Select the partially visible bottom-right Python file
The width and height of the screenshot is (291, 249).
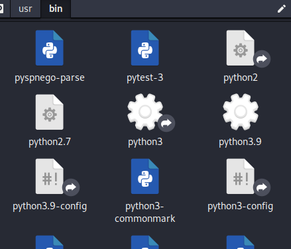pos(241,242)
